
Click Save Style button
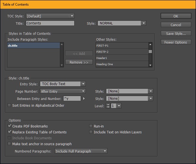(x=176, y=33)
